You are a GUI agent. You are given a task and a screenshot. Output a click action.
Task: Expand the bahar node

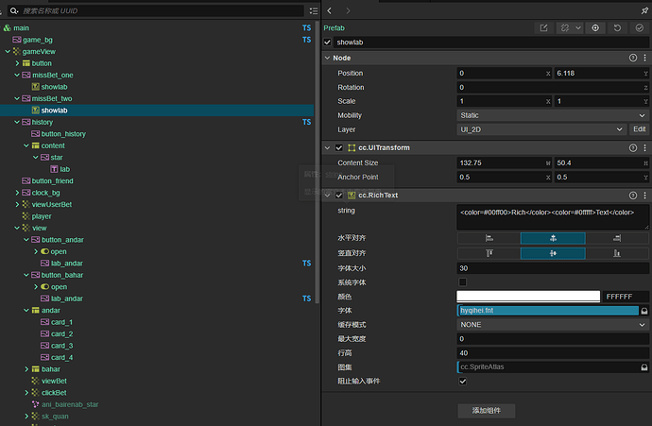pos(26,369)
